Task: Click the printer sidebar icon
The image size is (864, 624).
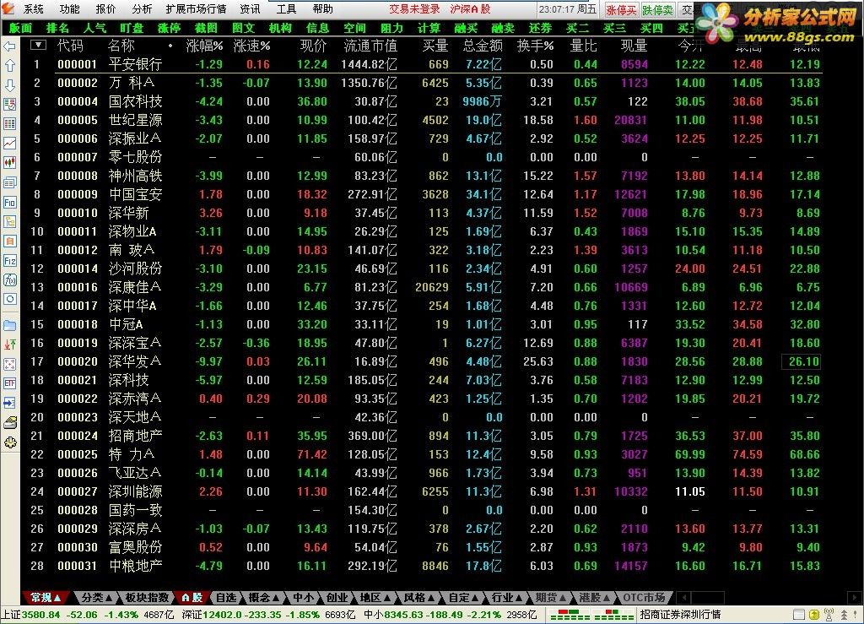Action: [x=9, y=423]
